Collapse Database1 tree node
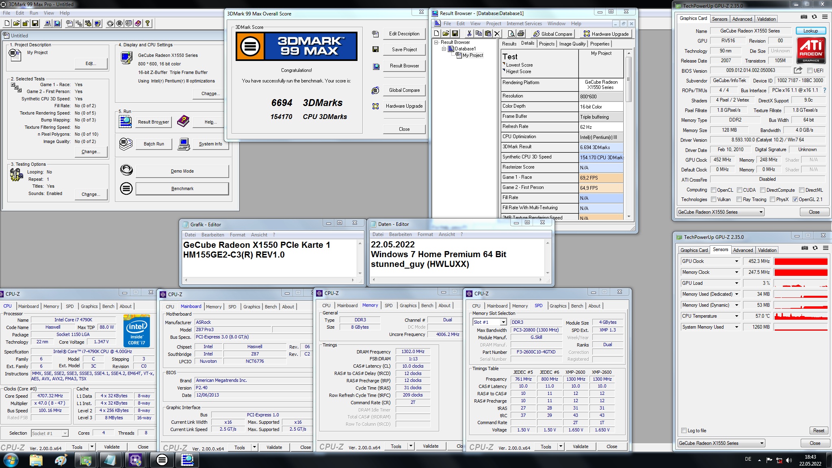832x468 pixels. click(444, 49)
